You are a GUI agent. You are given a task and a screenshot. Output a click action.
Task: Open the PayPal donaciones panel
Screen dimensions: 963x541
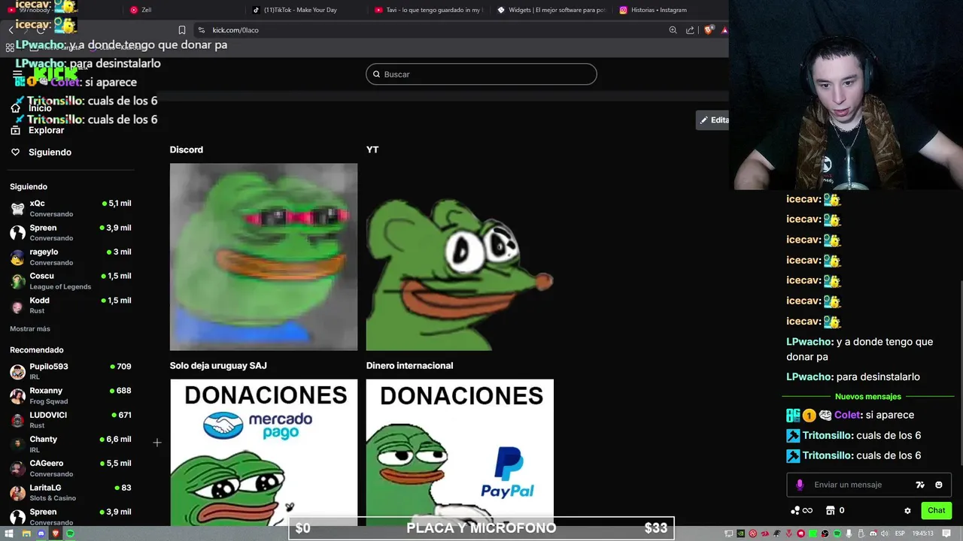point(460,452)
